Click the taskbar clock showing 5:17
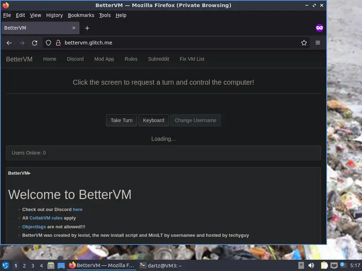 pyautogui.click(x=355, y=265)
